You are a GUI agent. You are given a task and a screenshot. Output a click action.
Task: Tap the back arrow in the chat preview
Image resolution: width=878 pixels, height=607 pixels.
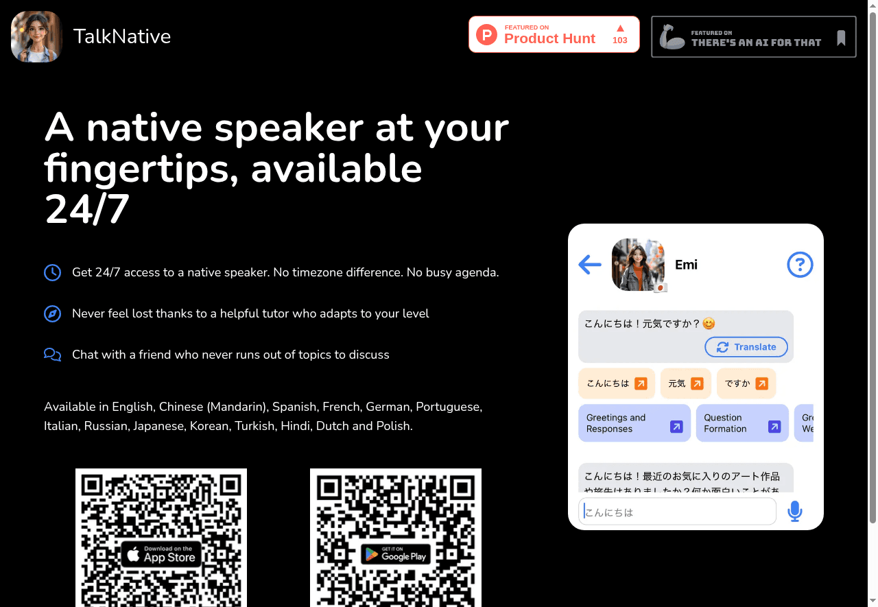click(x=589, y=265)
